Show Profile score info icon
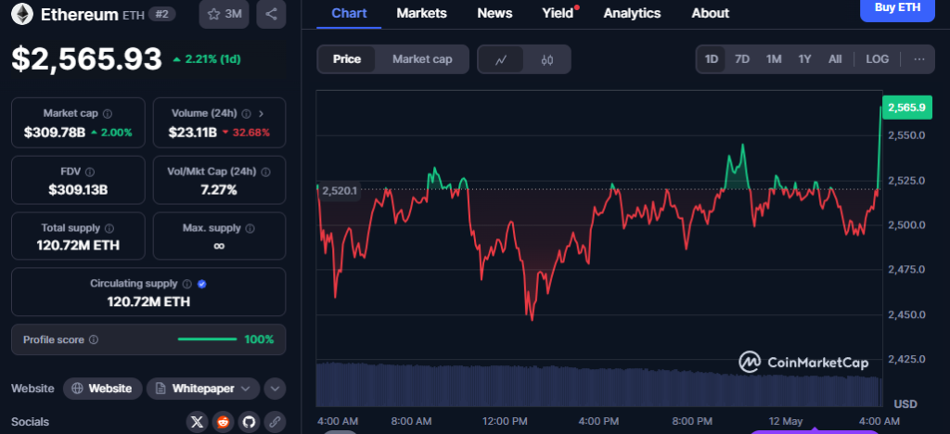Viewport: 950px width, 434px height. click(x=94, y=339)
